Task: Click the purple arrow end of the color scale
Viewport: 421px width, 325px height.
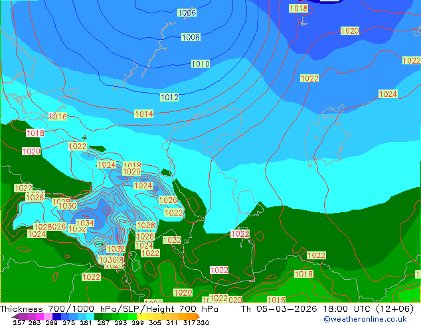Action: (15, 316)
